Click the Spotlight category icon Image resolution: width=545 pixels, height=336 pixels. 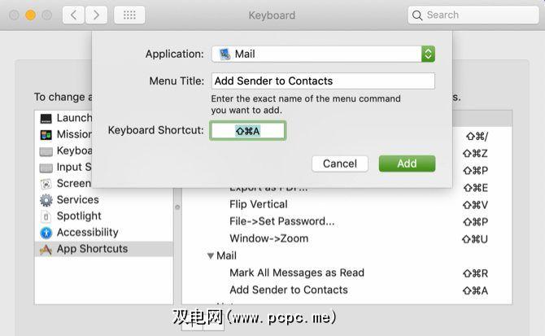tap(46, 216)
